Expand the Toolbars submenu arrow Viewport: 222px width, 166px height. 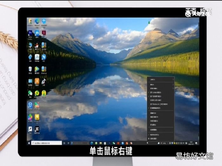point(173,80)
